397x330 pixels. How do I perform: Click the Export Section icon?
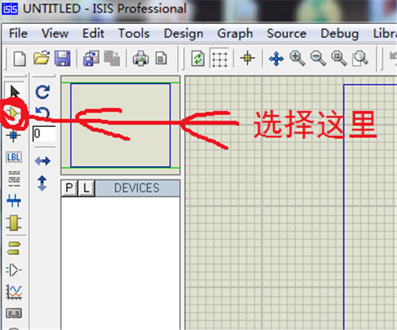(112, 58)
